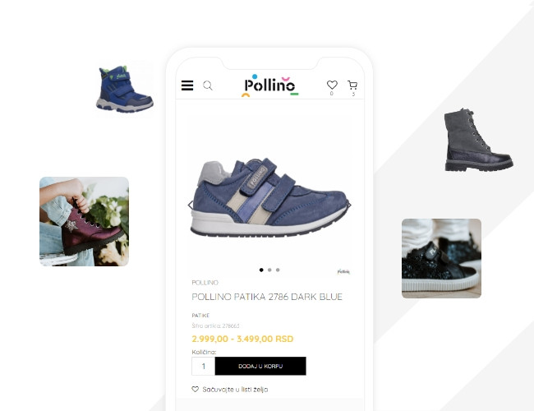Click the search magnifier icon
The image size is (534, 411).
[208, 85]
